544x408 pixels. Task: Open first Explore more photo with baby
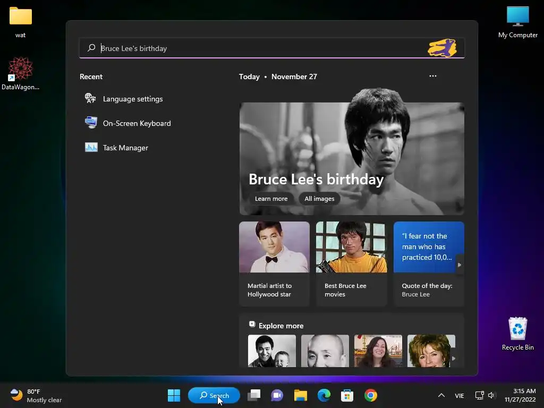(272, 351)
